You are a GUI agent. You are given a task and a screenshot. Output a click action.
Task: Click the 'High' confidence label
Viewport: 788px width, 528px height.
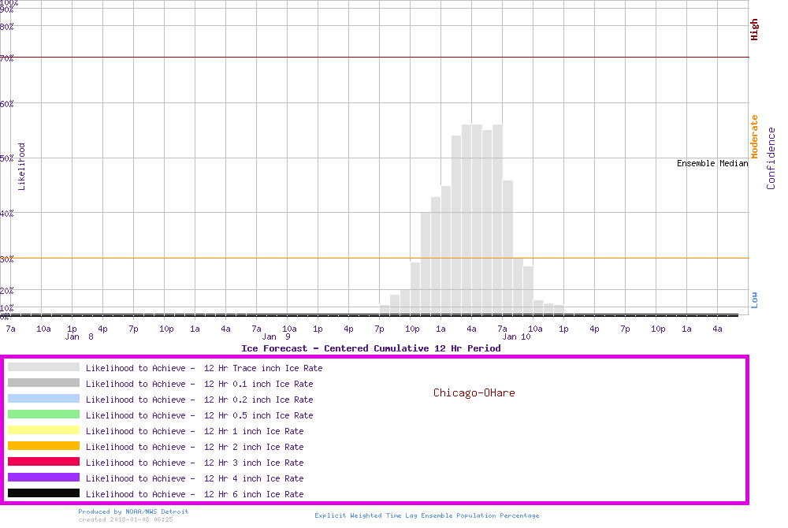(x=754, y=30)
